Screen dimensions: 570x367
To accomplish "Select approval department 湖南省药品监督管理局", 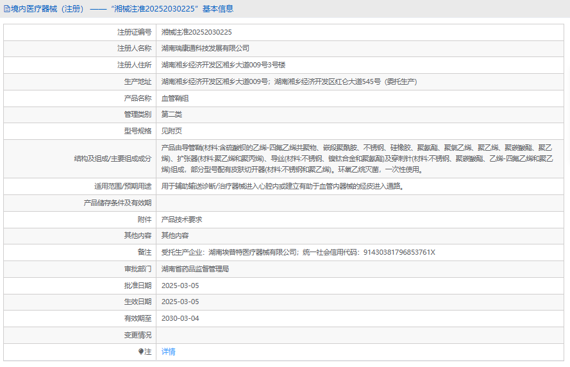I will click(x=195, y=269).
